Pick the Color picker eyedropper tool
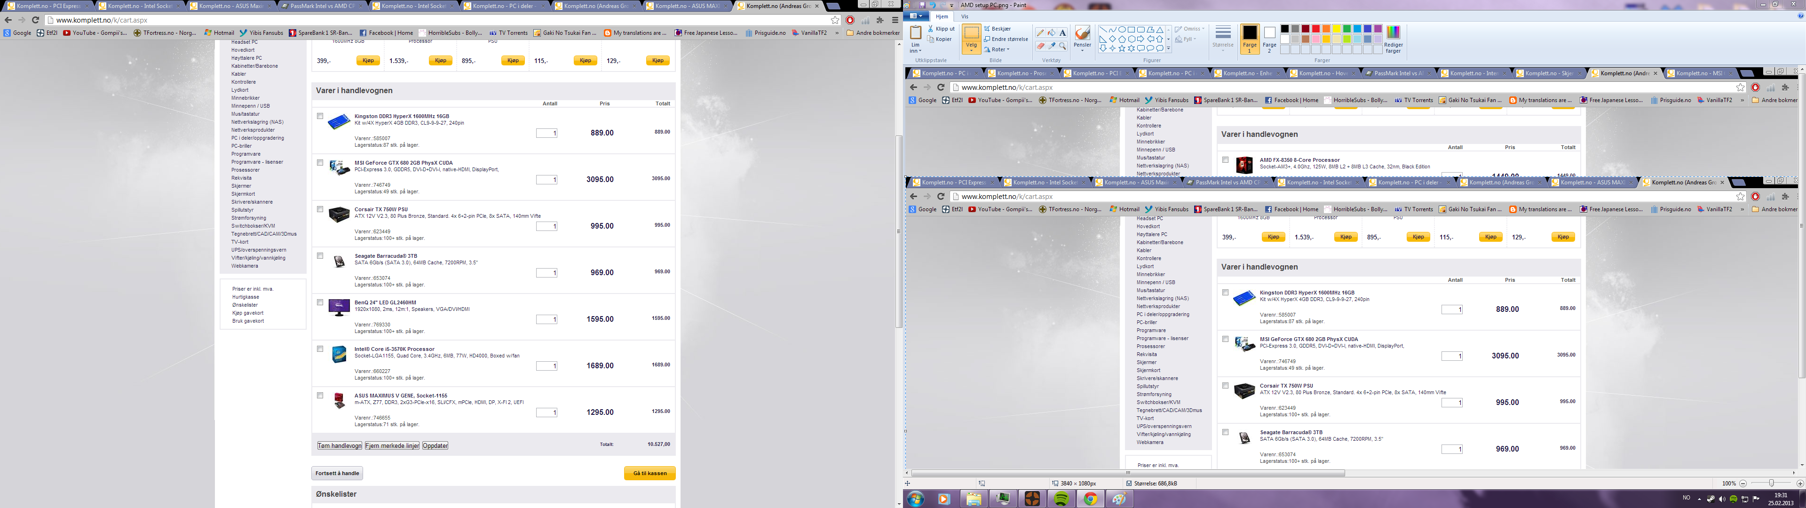The image size is (1806, 508). pos(1052,46)
